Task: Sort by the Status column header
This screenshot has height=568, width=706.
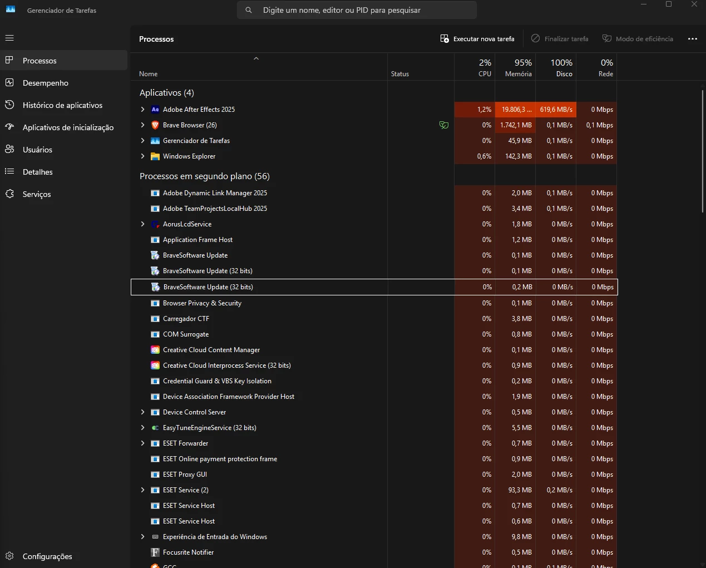Action: coord(421,67)
